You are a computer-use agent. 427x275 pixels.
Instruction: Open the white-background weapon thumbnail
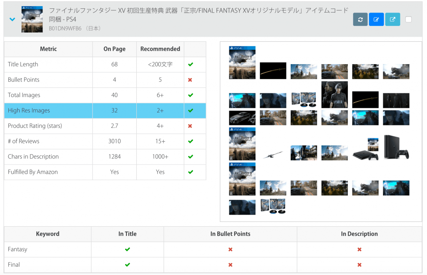pos(273,155)
